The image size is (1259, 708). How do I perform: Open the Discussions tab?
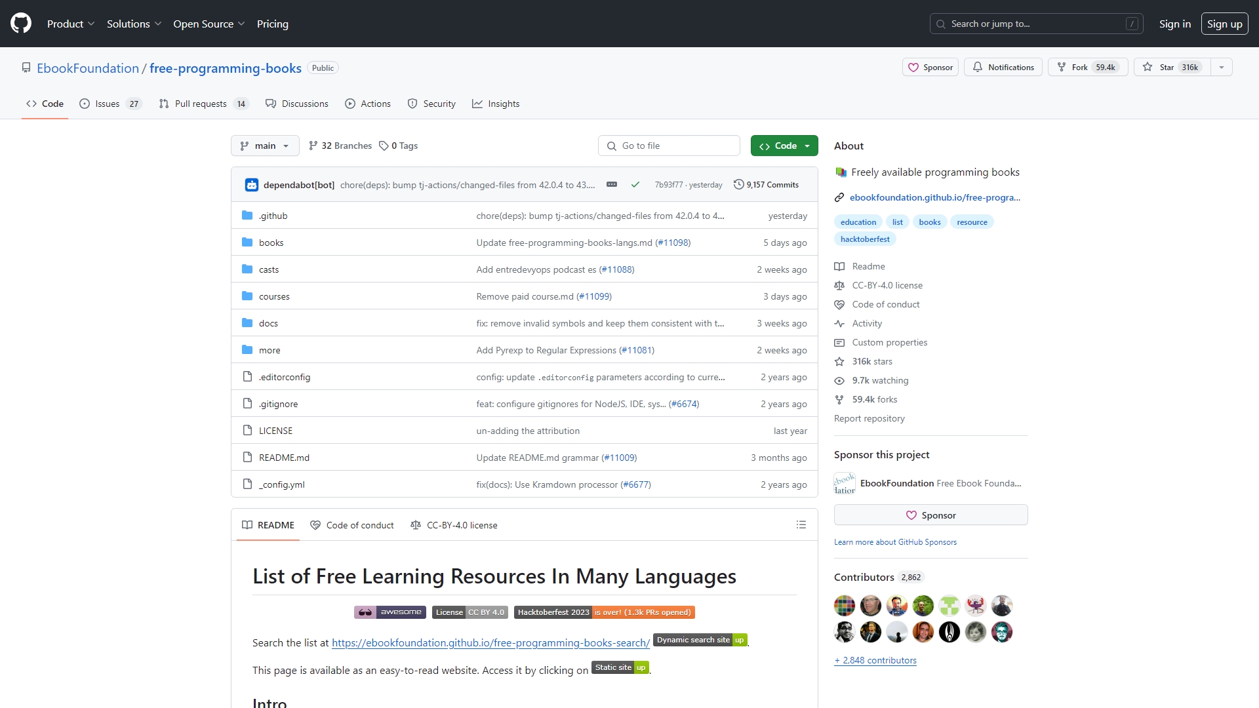click(297, 104)
